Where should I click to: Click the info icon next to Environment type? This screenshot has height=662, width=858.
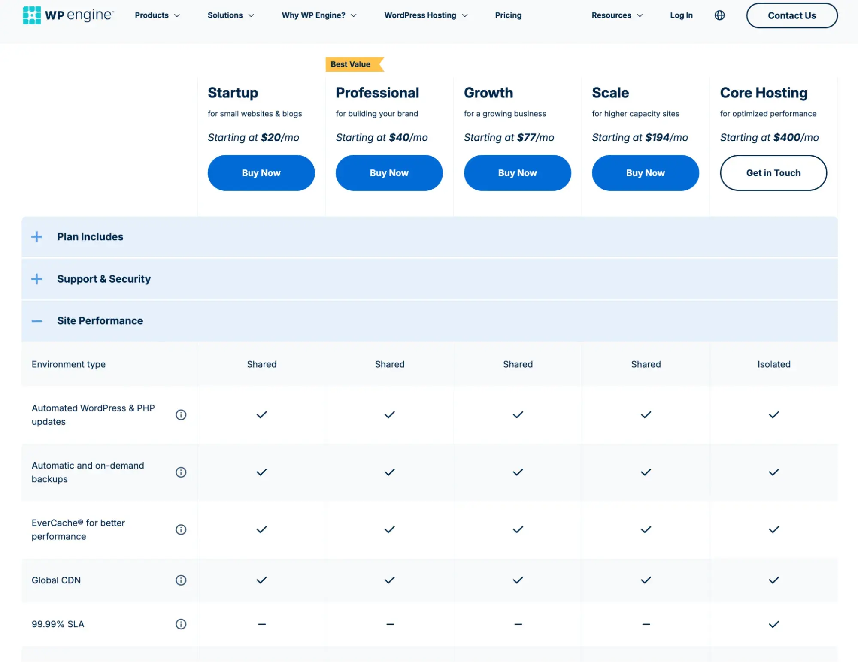[x=181, y=364]
